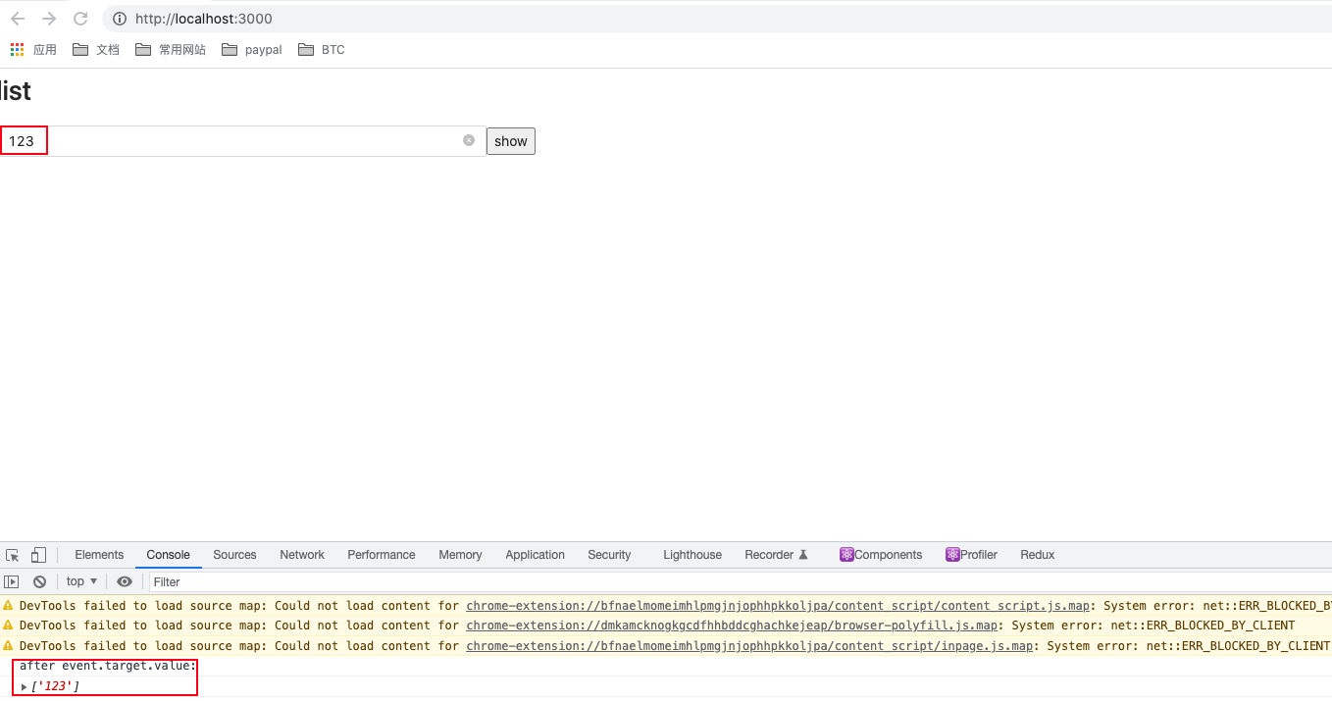
Task: Follow the content_script.js.map link
Action: tap(780, 605)
